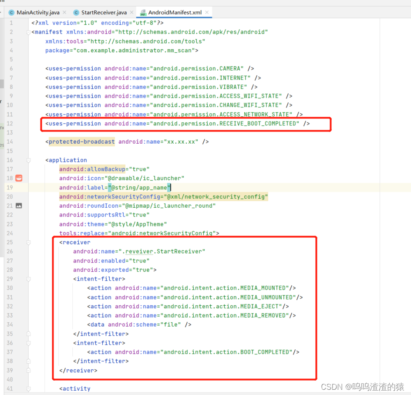Click the android:exported="true" attribute
Screen dimensions: 411x395
tap(113, 270)
